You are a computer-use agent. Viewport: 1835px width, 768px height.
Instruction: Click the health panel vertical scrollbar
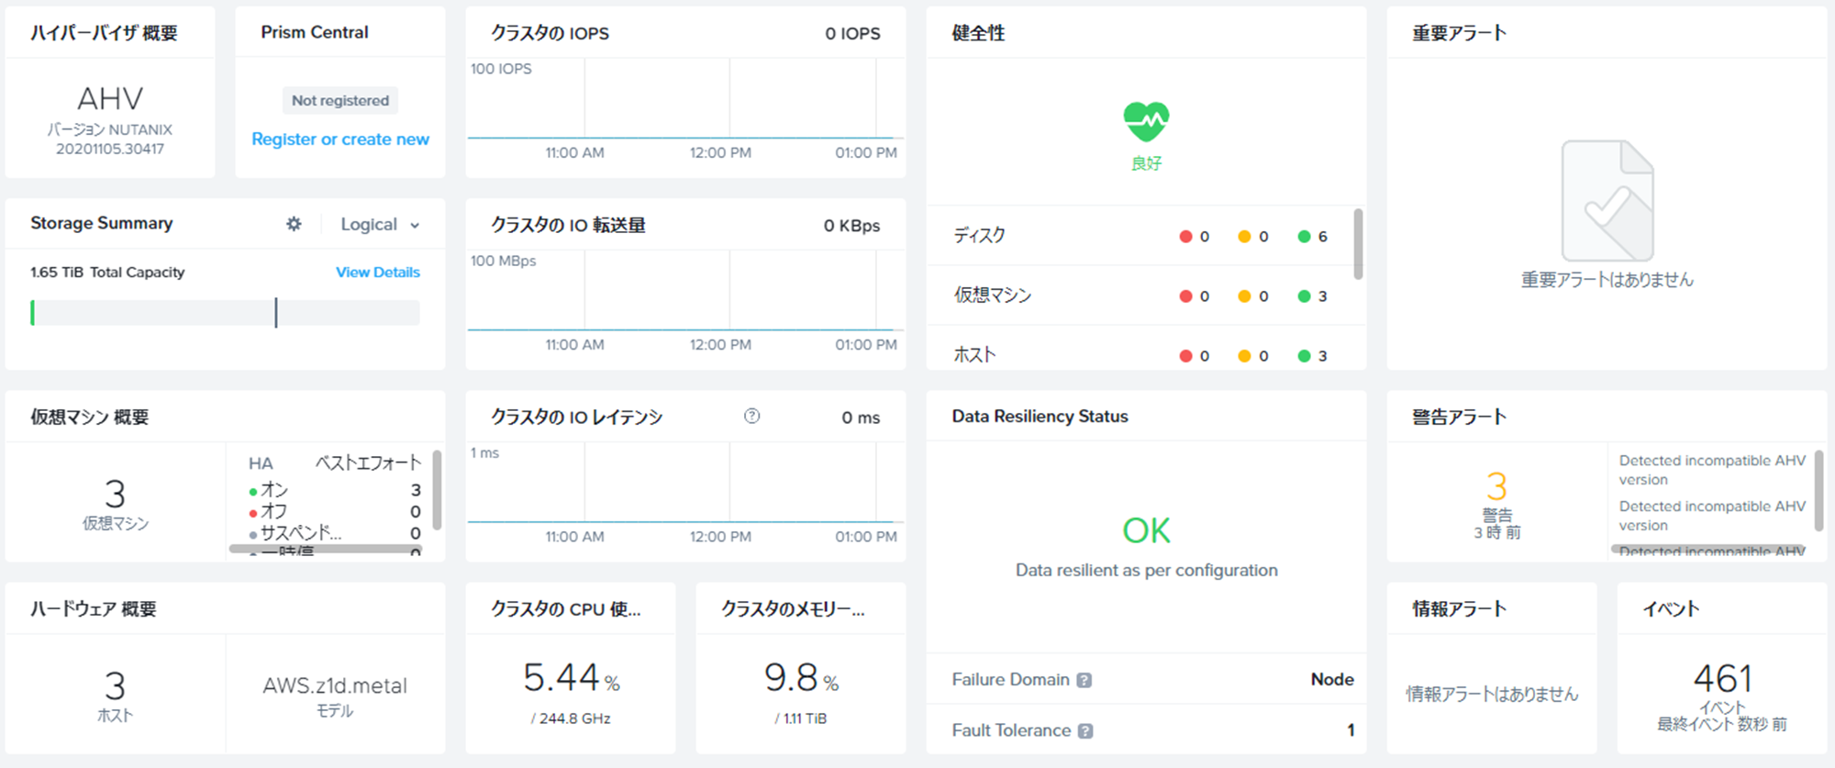(x=1358, y=244)
